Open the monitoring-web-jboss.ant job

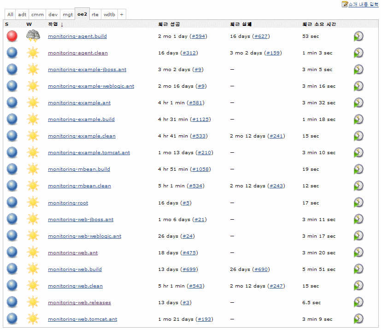pos(80,220)
